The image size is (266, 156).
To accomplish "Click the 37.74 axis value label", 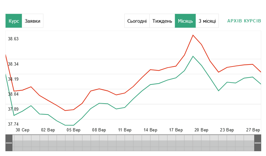I will pyautogui.click(x=13, y=124).
